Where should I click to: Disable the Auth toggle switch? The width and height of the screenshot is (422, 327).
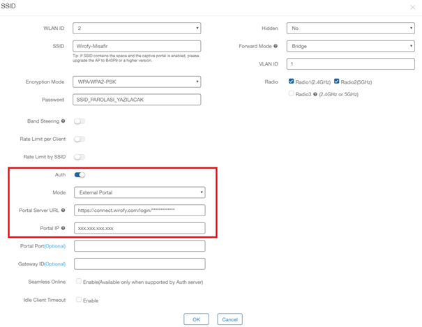[80, 175]
